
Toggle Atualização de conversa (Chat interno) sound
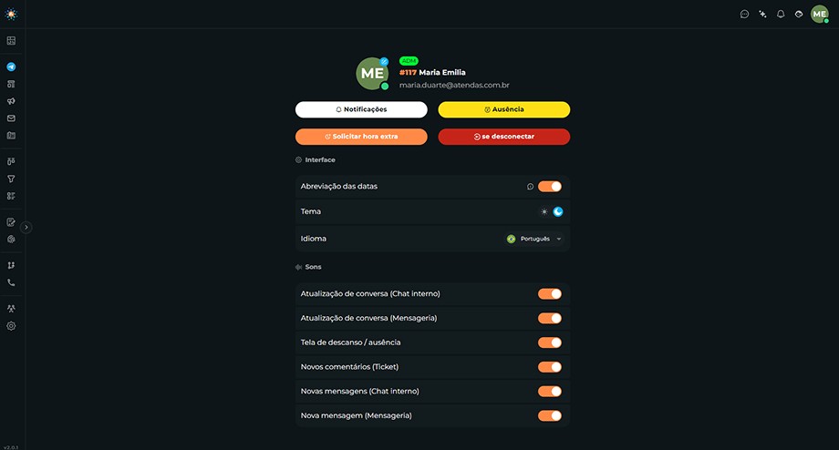tap(550, 294)
